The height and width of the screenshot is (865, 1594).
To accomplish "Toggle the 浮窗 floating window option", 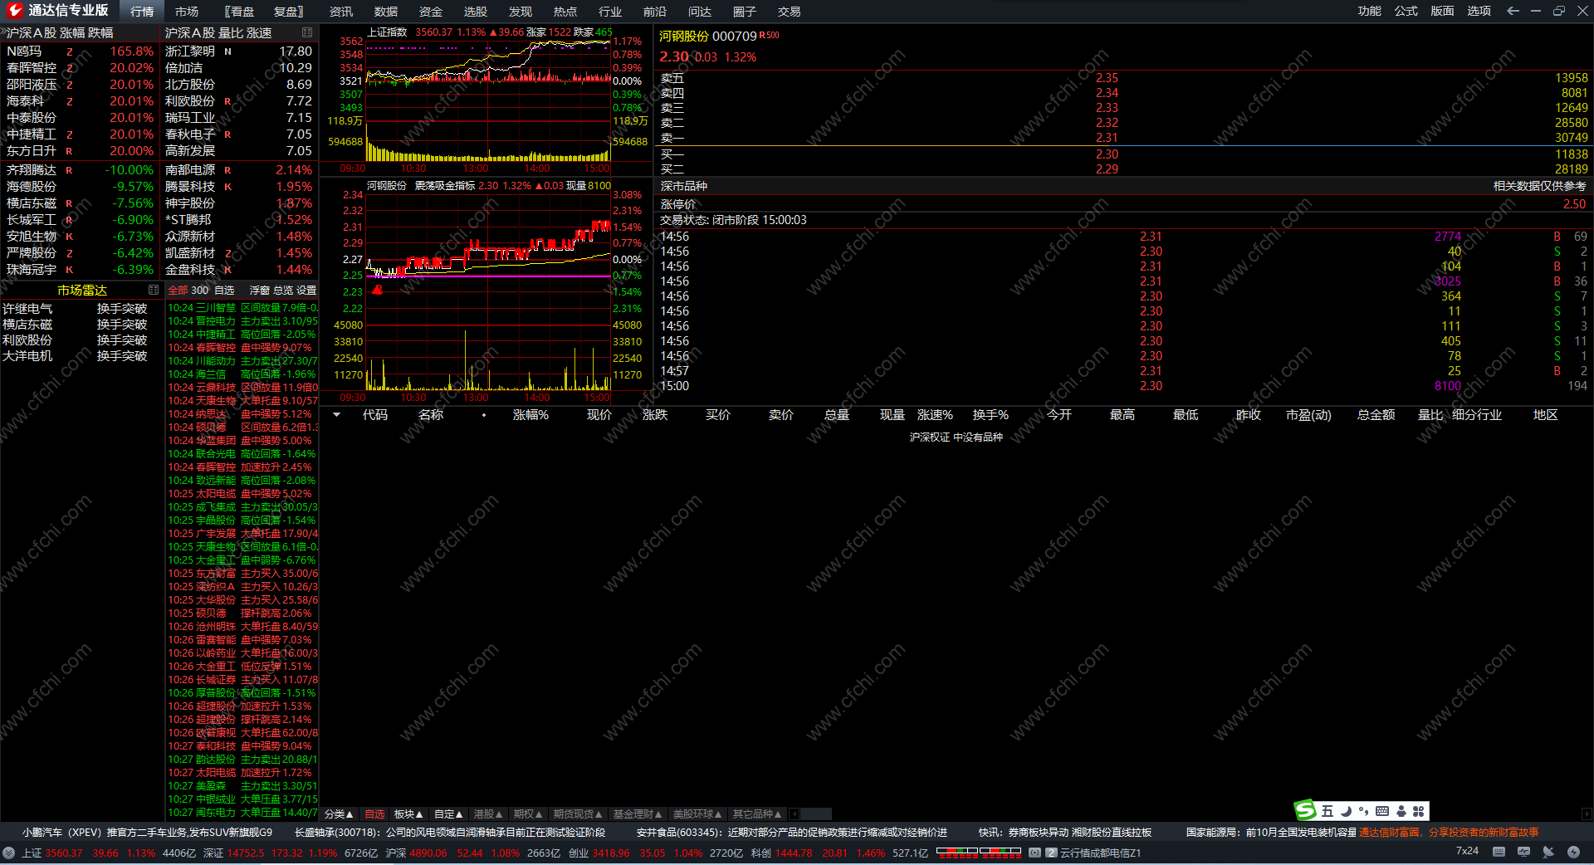I will (260, 291).
